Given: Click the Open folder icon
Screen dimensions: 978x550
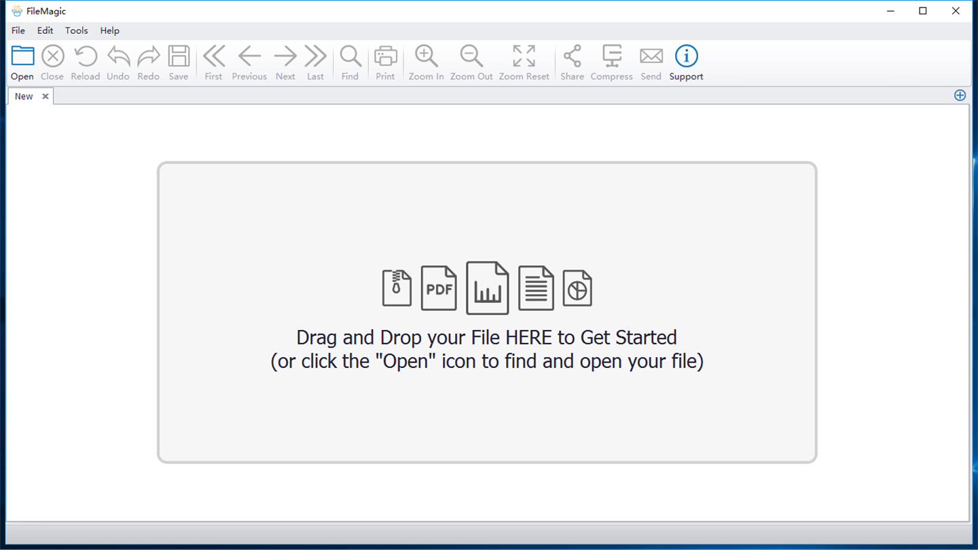Looking at the screenshot, I should (x=22, y=56).
